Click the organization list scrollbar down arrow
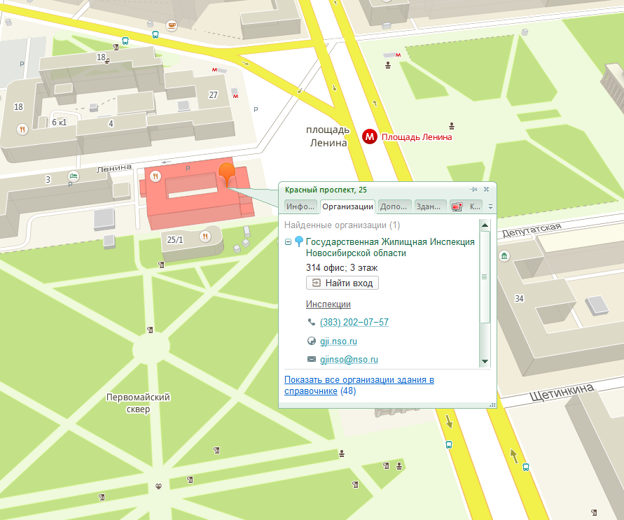 pyautogui.click(x=485, y=361)
